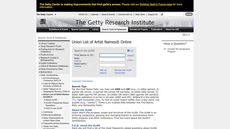The width and height of the screenshot is (230, 129).
Task: Click the Getty logo icon in banner
Action: point(43,21)
